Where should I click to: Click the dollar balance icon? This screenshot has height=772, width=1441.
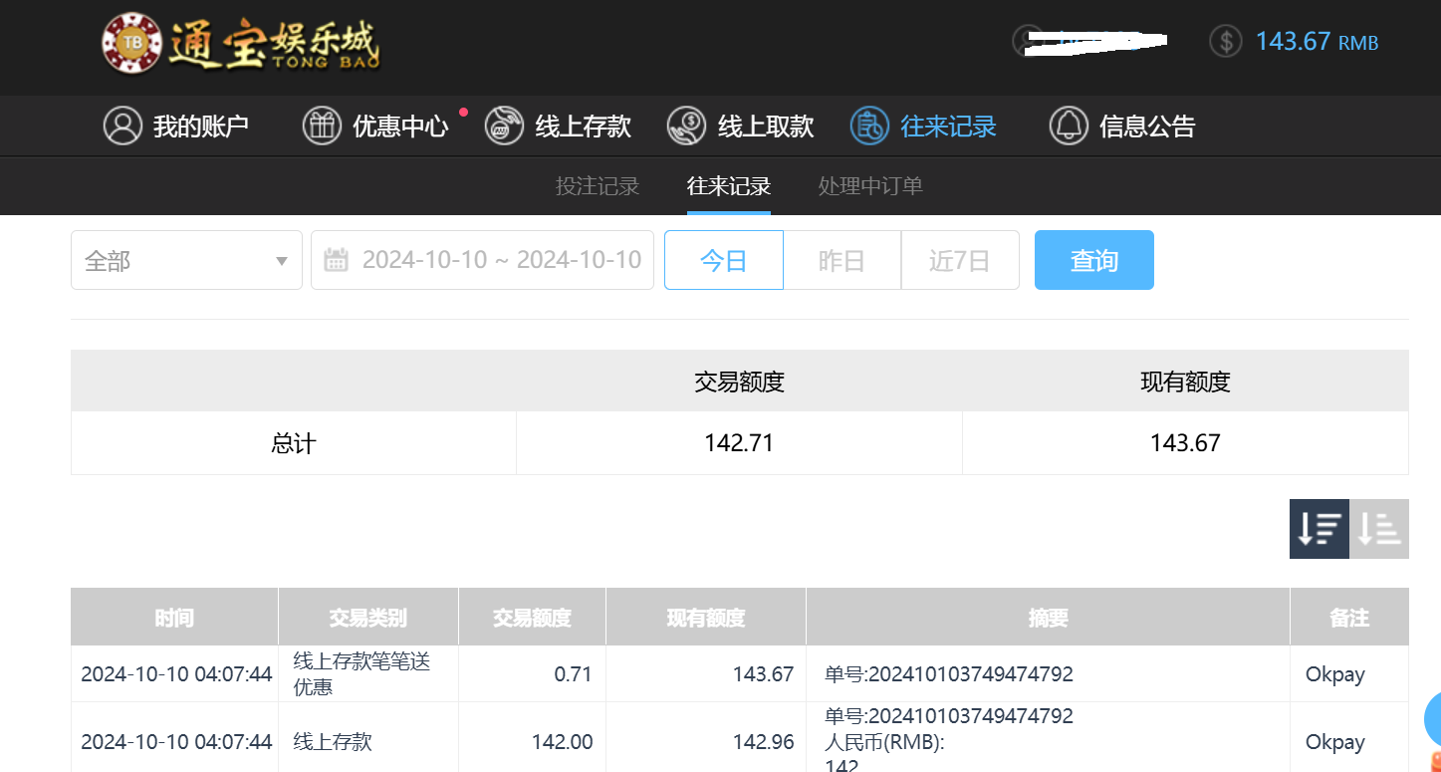click(1225, 41)
